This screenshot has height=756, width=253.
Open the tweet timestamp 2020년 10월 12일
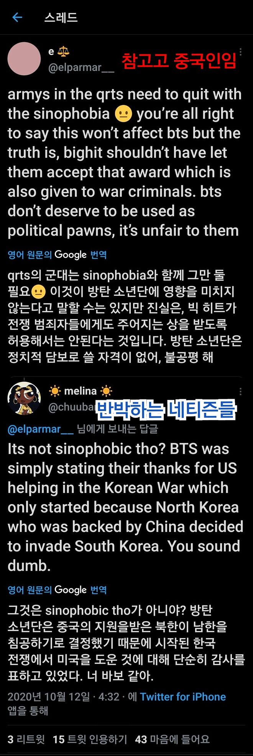click(x=49, y=697)
